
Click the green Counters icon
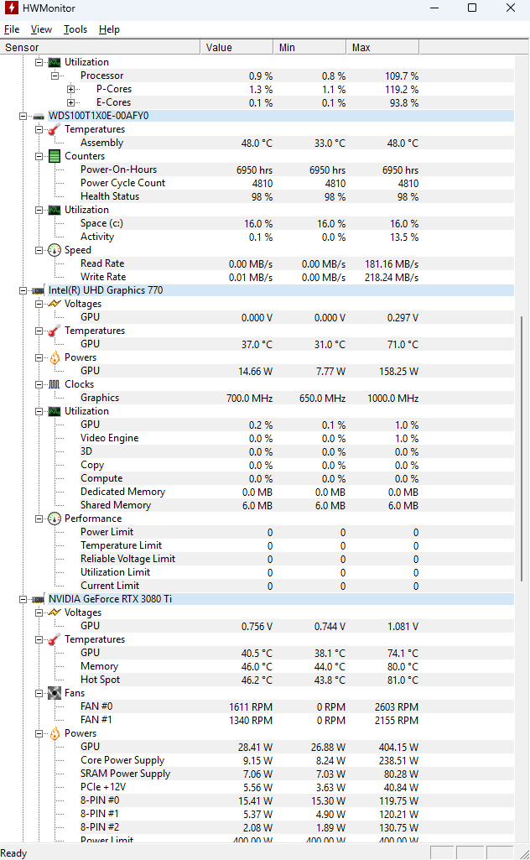click(x=55, y=156)
